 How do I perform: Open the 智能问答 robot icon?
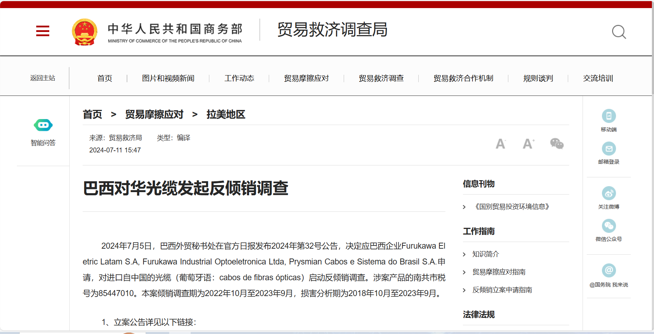(x=43, y=125)
